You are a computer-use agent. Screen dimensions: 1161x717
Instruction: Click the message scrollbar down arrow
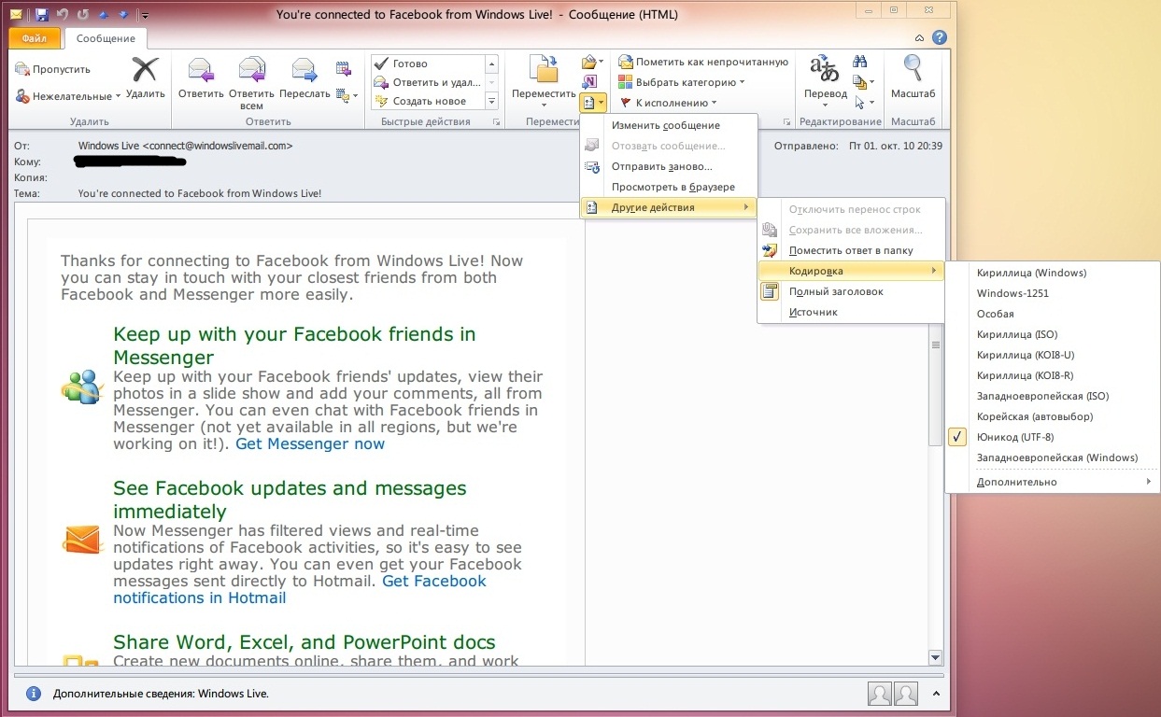pos(935,657)
